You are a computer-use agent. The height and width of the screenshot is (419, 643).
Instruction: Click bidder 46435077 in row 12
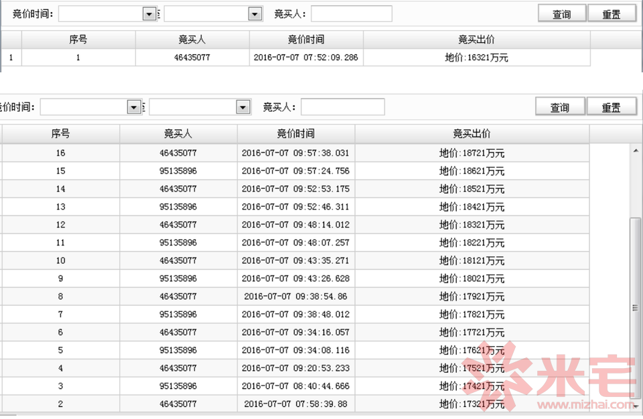coord(178,225)
